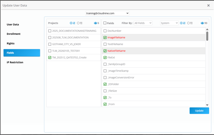The image size is (214, 135).
Task: Check the 2025_DOCUMENTATIONANDTRAINING project checkbox
Action: (50, 31)
